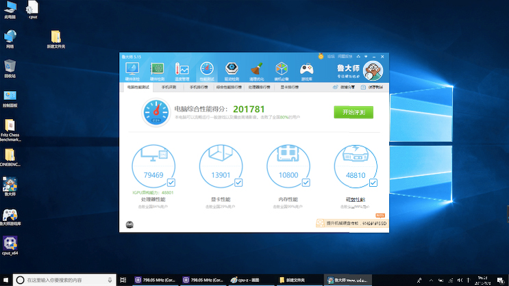
Task: Open 清理优化 broom cleanup icon
Action: click(256, 71)
